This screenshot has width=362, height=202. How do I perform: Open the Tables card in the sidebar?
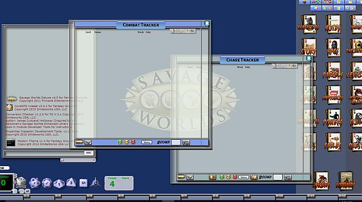click(x=333, y=142)
